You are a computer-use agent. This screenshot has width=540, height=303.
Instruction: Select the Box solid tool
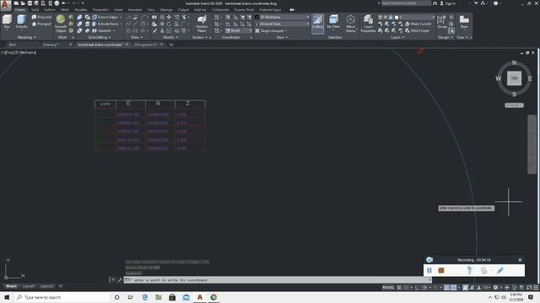7,22
